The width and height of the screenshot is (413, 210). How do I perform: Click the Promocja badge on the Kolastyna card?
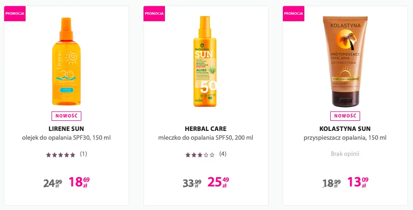pos(294,13)
